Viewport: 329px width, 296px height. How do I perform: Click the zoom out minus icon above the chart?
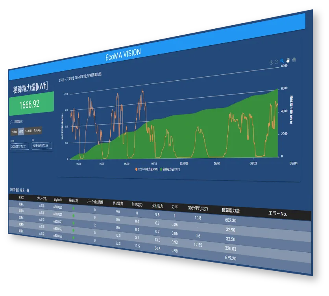[276, 62]
